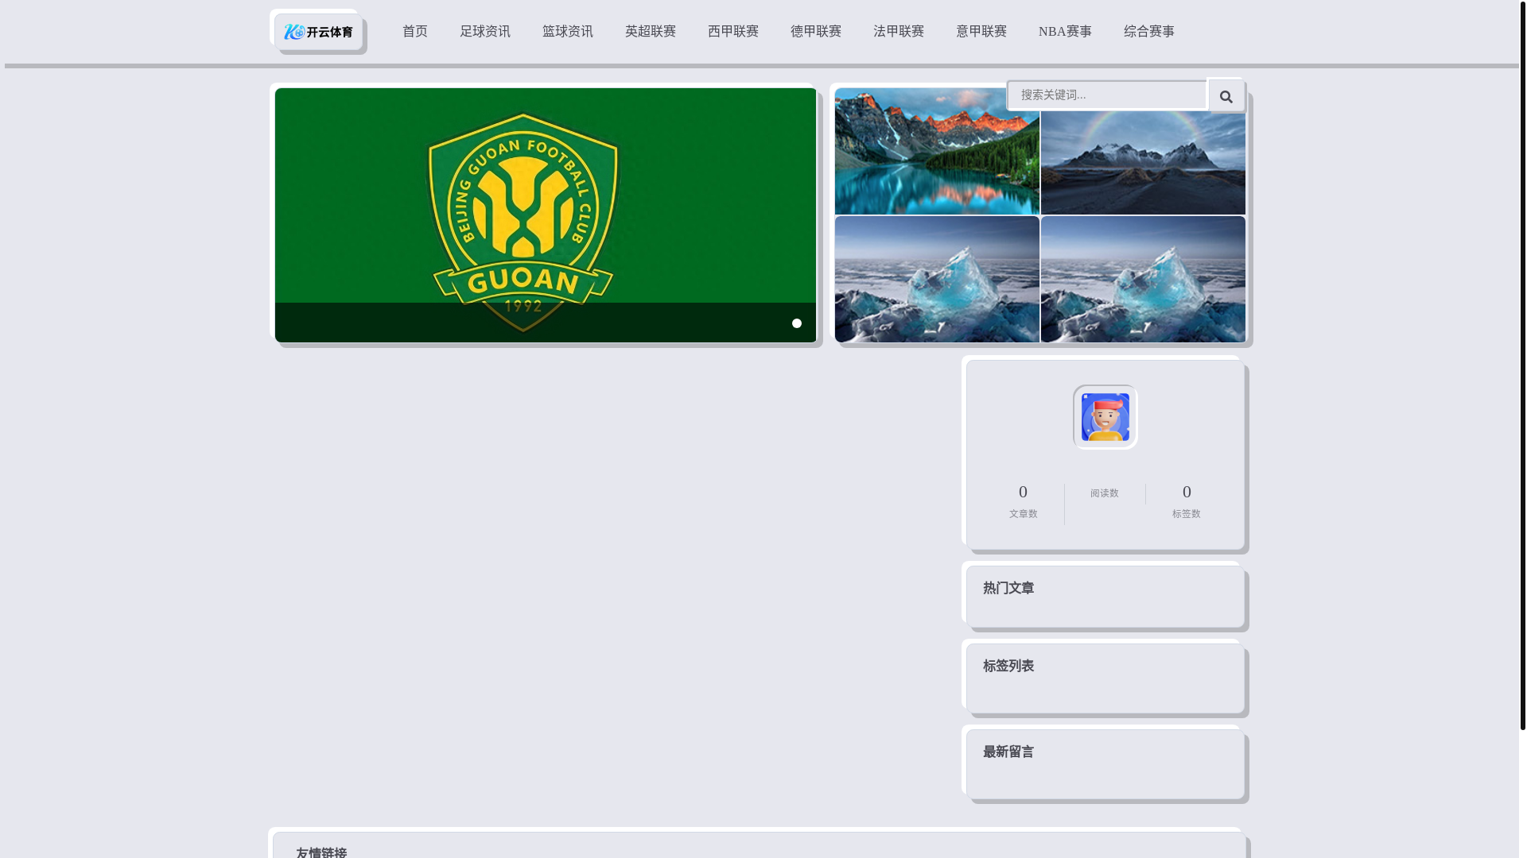
Task: Go to 西甲联赛 section
Action: point(733,32)
